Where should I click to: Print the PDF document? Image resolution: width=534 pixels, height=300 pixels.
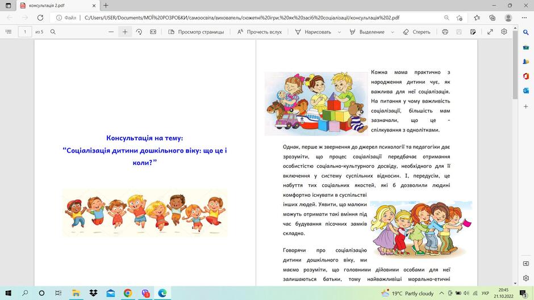tap(445, 32)
